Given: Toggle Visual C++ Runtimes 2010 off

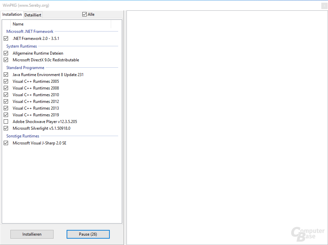Looking at the screenshot, I should point(6,95).
